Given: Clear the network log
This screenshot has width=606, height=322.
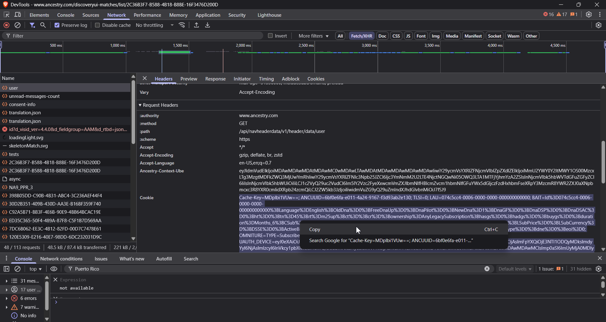Looking at the screenshot, I should 18,25.
